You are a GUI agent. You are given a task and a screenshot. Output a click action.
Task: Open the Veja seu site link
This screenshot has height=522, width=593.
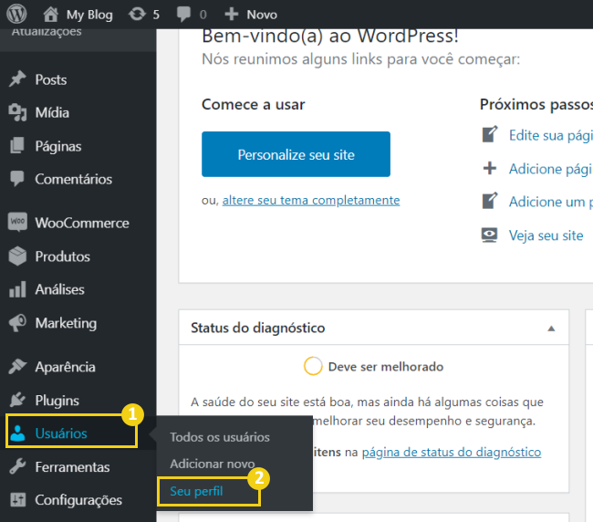(546, 235)
